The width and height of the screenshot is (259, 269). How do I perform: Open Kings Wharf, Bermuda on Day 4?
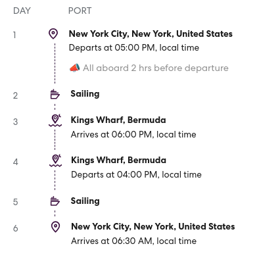[x=118, y=160]
